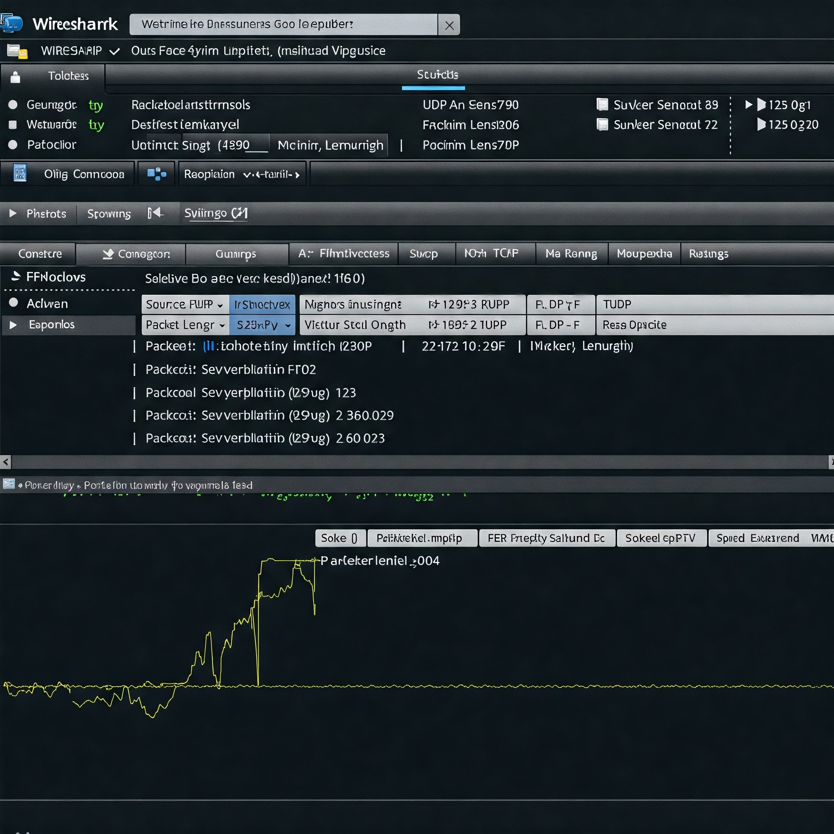
Task: Click the horizontal scrollbar track
Action: click(419, 462)
